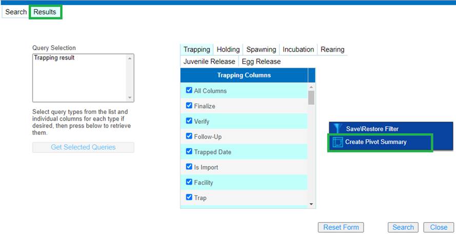The height and width of the screenshot is (238, 456).
Task: Uncheck the All Columns checkbox
Action: click(x=189, y=91)
